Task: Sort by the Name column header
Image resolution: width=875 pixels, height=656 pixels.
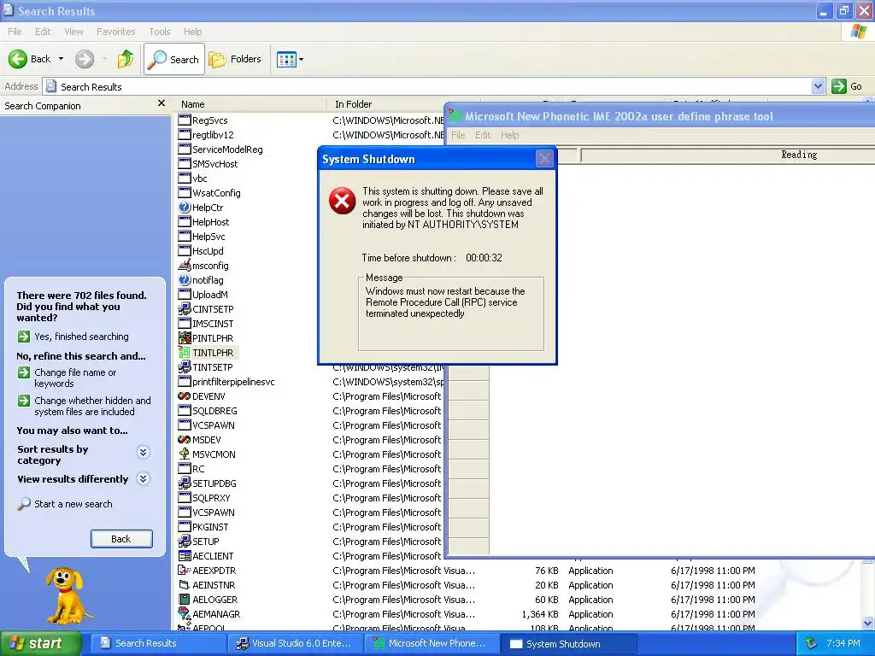Action: [x=250, y=104]
